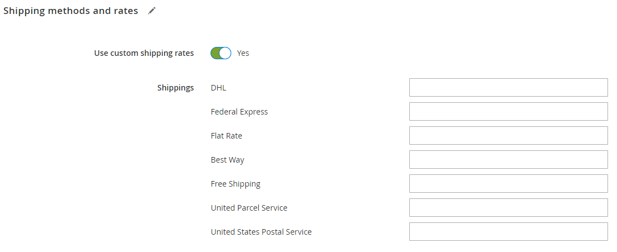Click the Shipping methods and rates heading

point(71,11)
